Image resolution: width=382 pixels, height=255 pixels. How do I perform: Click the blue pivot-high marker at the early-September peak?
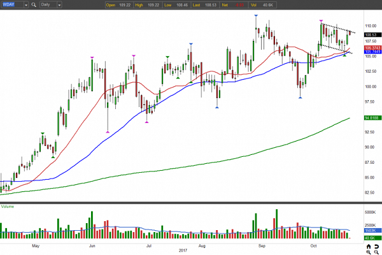tap(255, 14)
